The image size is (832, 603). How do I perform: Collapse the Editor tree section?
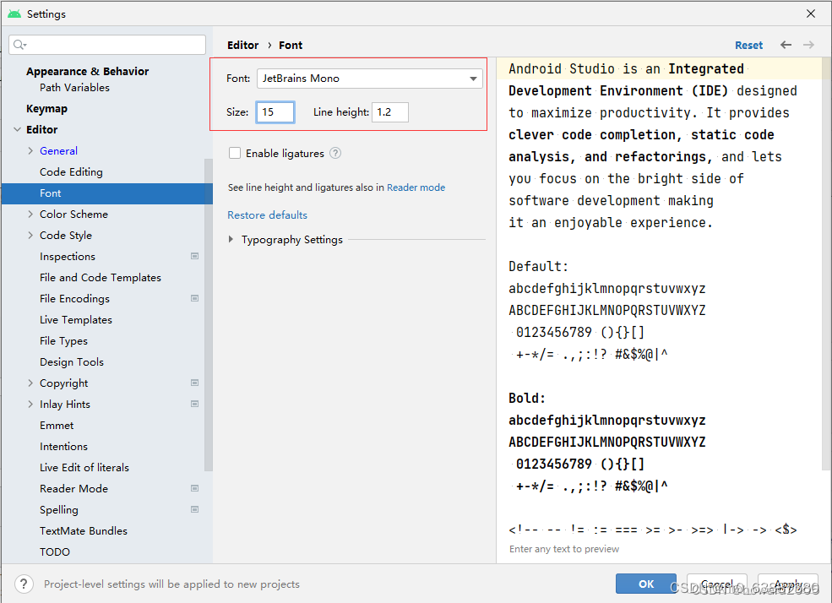pyautogui.click(x=18, y=129)
